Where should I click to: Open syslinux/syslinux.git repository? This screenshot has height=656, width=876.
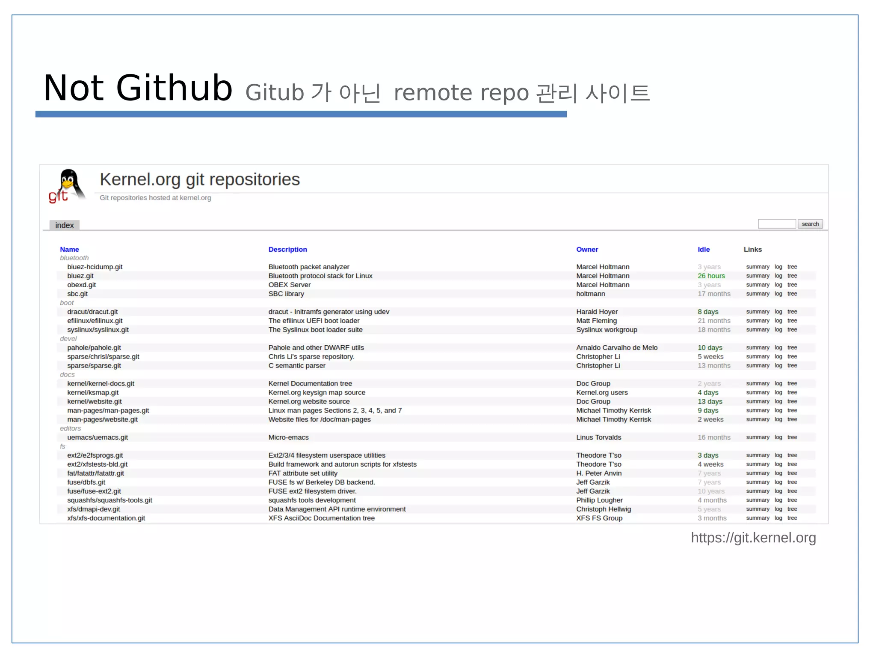[x=98, y=330]
